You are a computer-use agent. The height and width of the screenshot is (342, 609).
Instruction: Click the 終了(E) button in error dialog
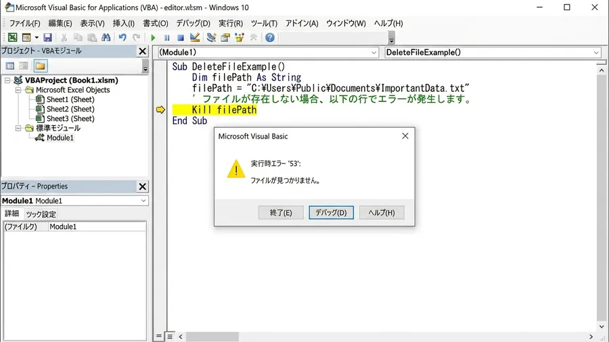[x=281, y=212]
